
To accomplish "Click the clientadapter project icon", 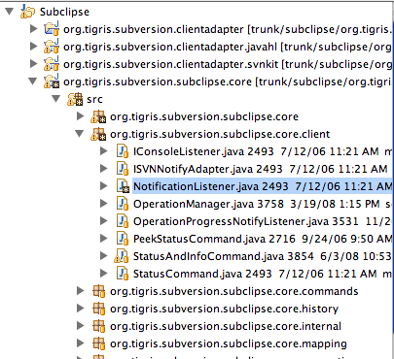I will pyautogui.click(x=52, y=29).
